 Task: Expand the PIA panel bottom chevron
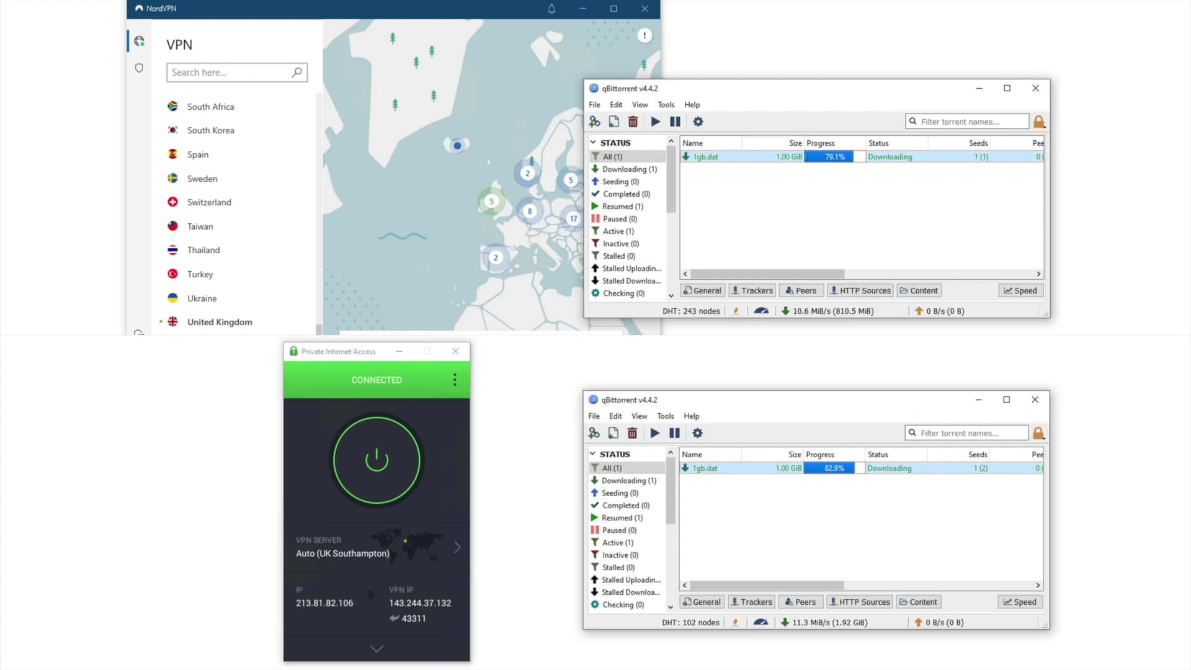[377, 648]
